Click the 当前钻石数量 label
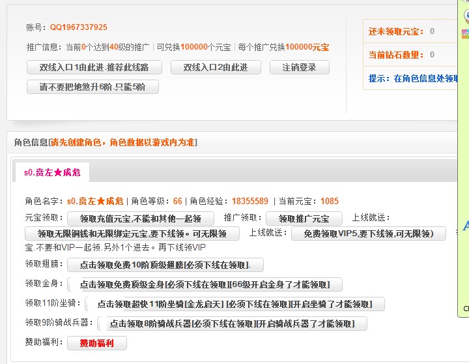 coord(396,55)
